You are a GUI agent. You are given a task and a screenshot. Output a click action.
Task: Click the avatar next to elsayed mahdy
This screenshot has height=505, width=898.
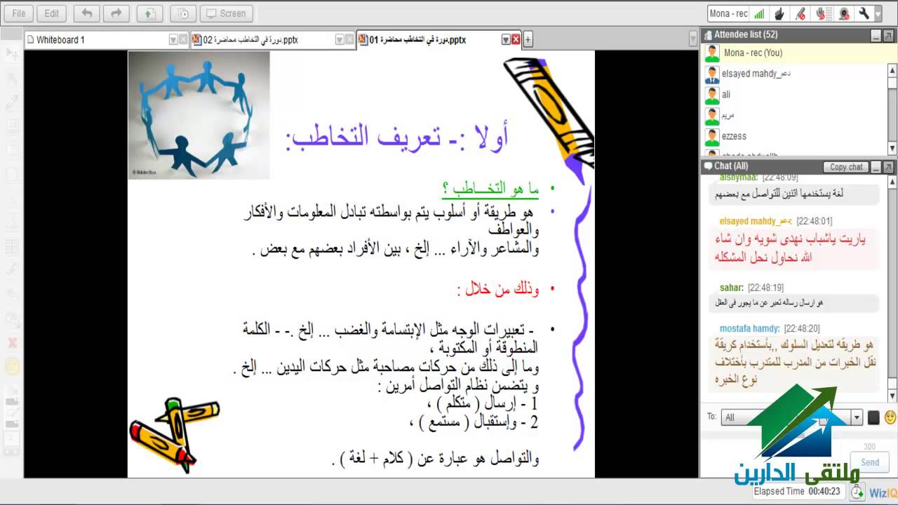[712, 74]
